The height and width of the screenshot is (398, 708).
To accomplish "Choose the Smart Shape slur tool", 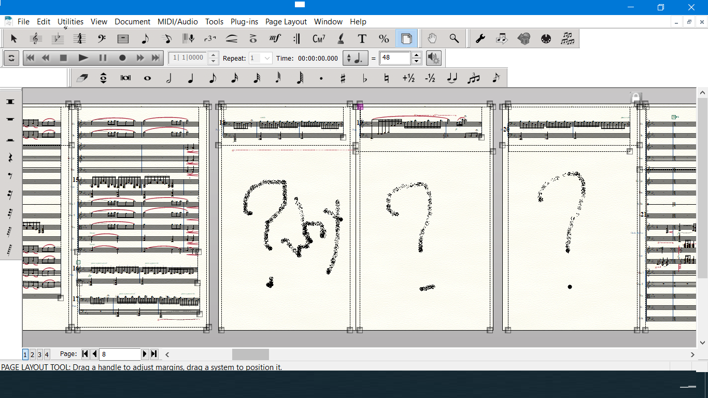I will [232, 39].
